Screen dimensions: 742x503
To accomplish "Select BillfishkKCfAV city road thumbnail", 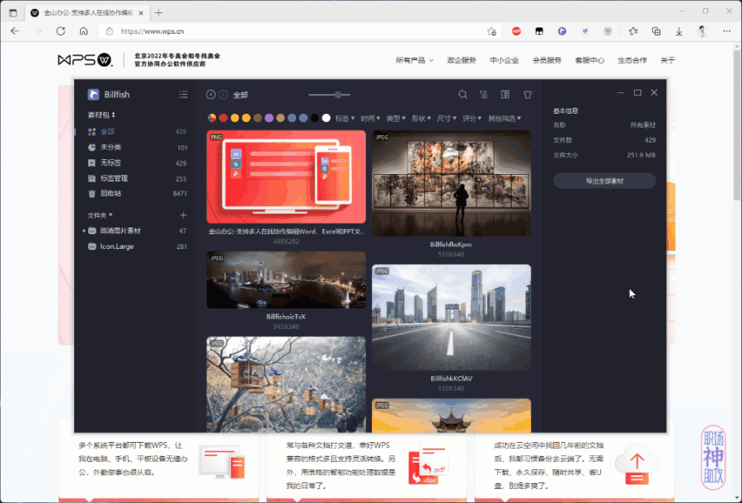I will tap(451, 317).
